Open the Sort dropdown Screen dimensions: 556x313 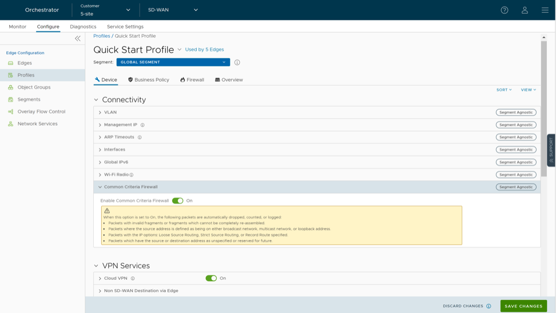click(504, 90)
